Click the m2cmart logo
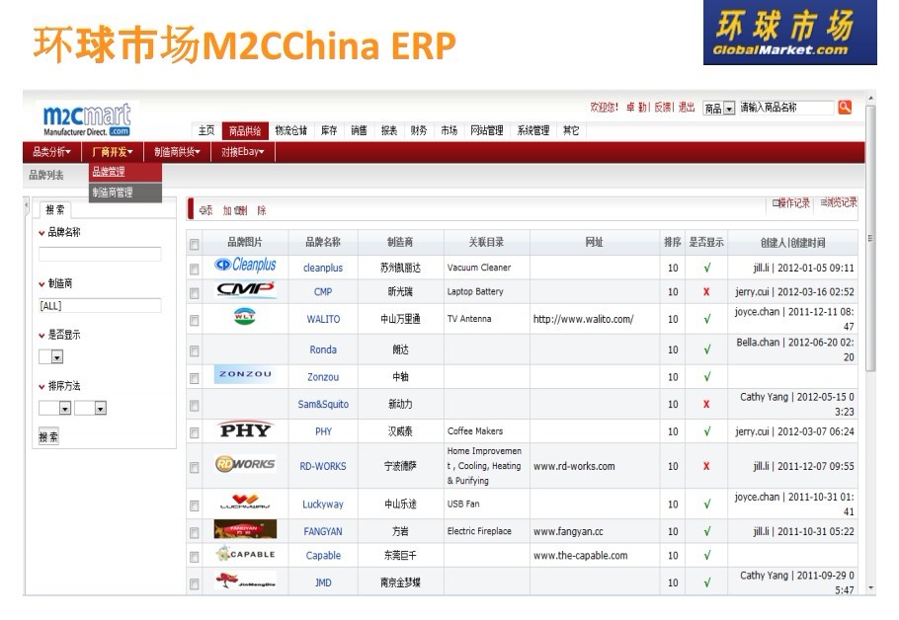The width and height of the screenshot is (899, 620). click(x=87, y=119)
